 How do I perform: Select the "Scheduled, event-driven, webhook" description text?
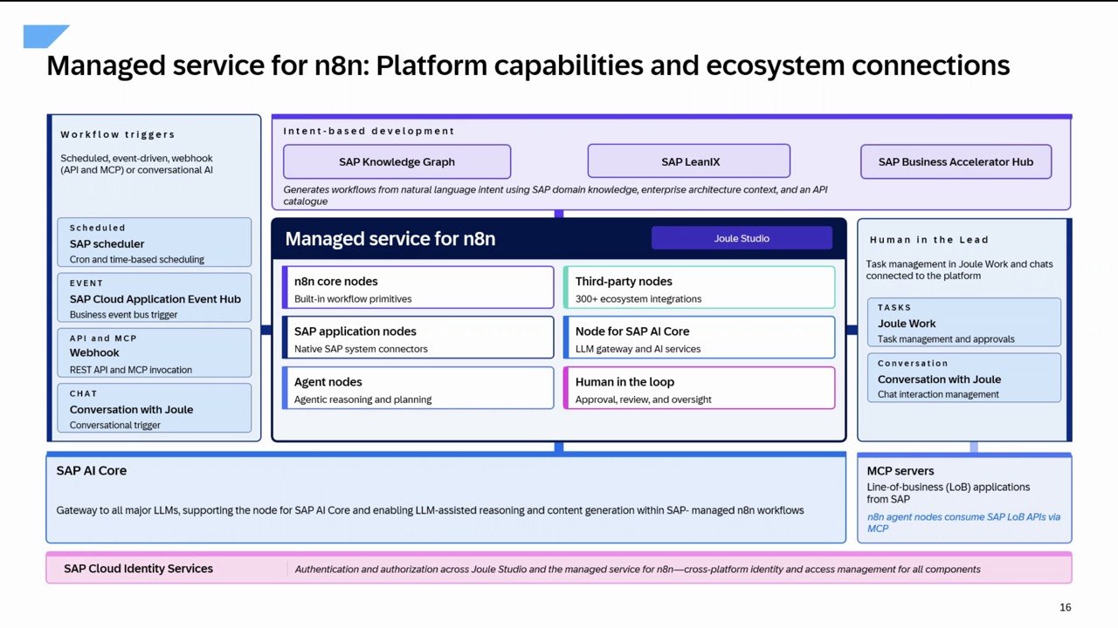point(136,164)
